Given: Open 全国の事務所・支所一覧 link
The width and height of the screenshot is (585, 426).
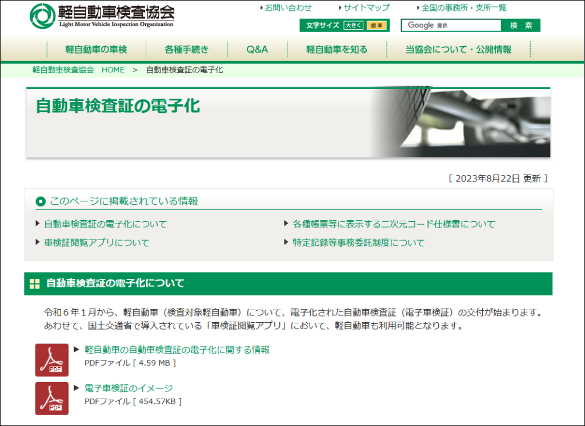Looking at the screenshot, I should tap(464, 8).
